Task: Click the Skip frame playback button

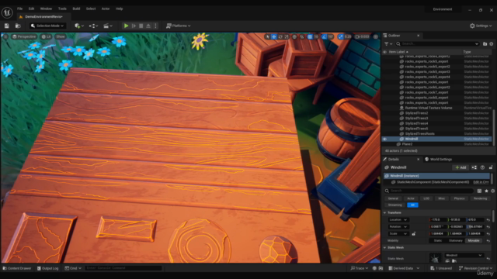Action: pos(134,26)
